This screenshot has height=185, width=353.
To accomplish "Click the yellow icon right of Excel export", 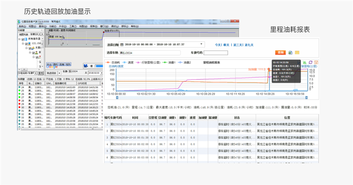I will tap(297, 53).
